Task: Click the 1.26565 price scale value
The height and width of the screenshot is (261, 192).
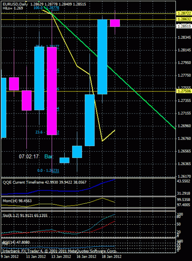Action: [184, 151]
